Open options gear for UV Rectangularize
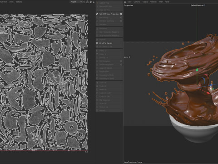The height and width of the screenshot is (164, 218). coord(121,65)
